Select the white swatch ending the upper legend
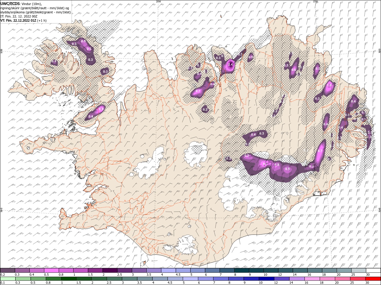 (x=373, y=270)
